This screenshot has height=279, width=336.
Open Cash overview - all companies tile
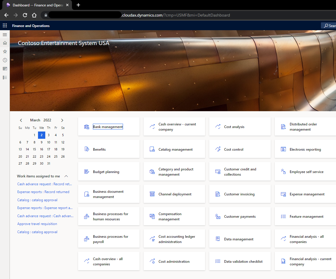pos(109,261)
